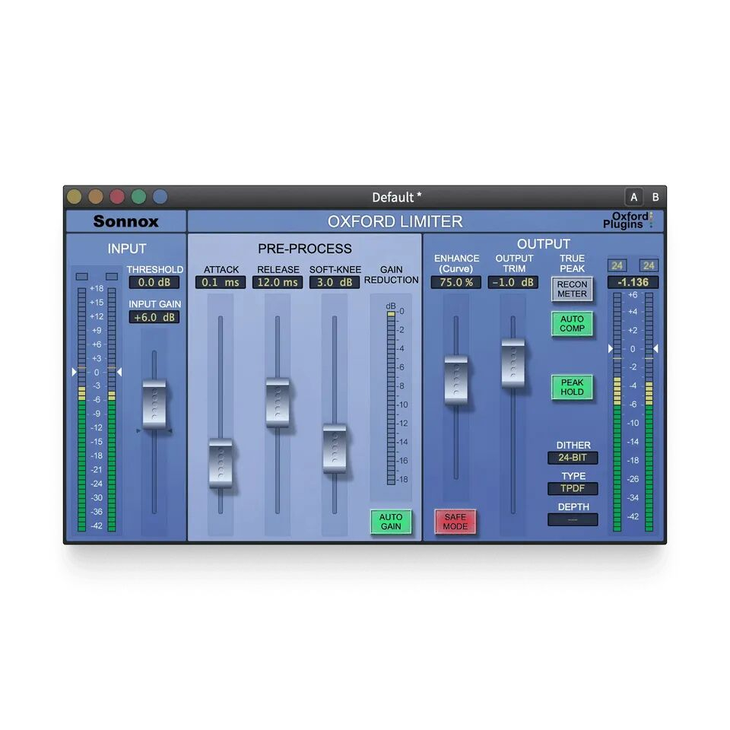Click the AUTO COMP button
Screen dimensions: 730x730
point(572,324)
